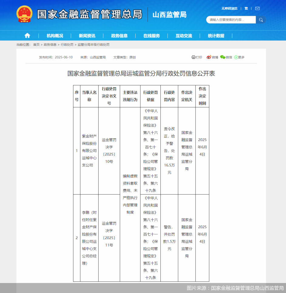Go to 在线服务 section
The width and height of the screenshot is (286, 293).
pos(151,36)
